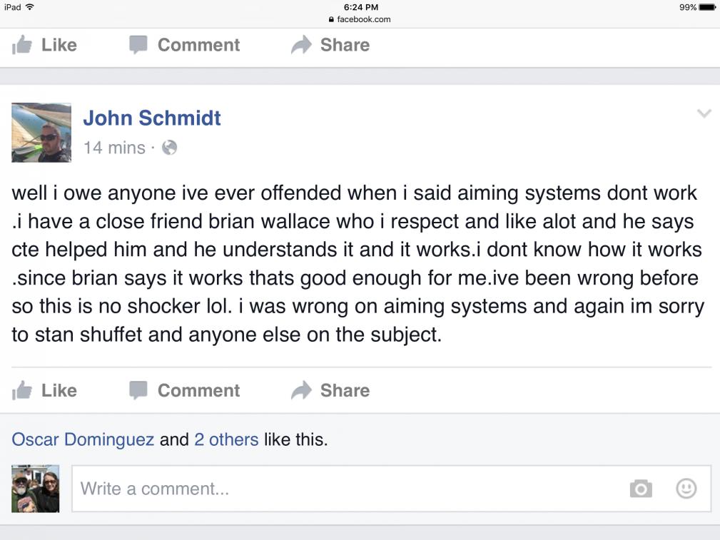Image resolution: width=720 pixels, height=540 pixels.
Task: Click the 14 mins timestamp
Action: coord(114,148)
